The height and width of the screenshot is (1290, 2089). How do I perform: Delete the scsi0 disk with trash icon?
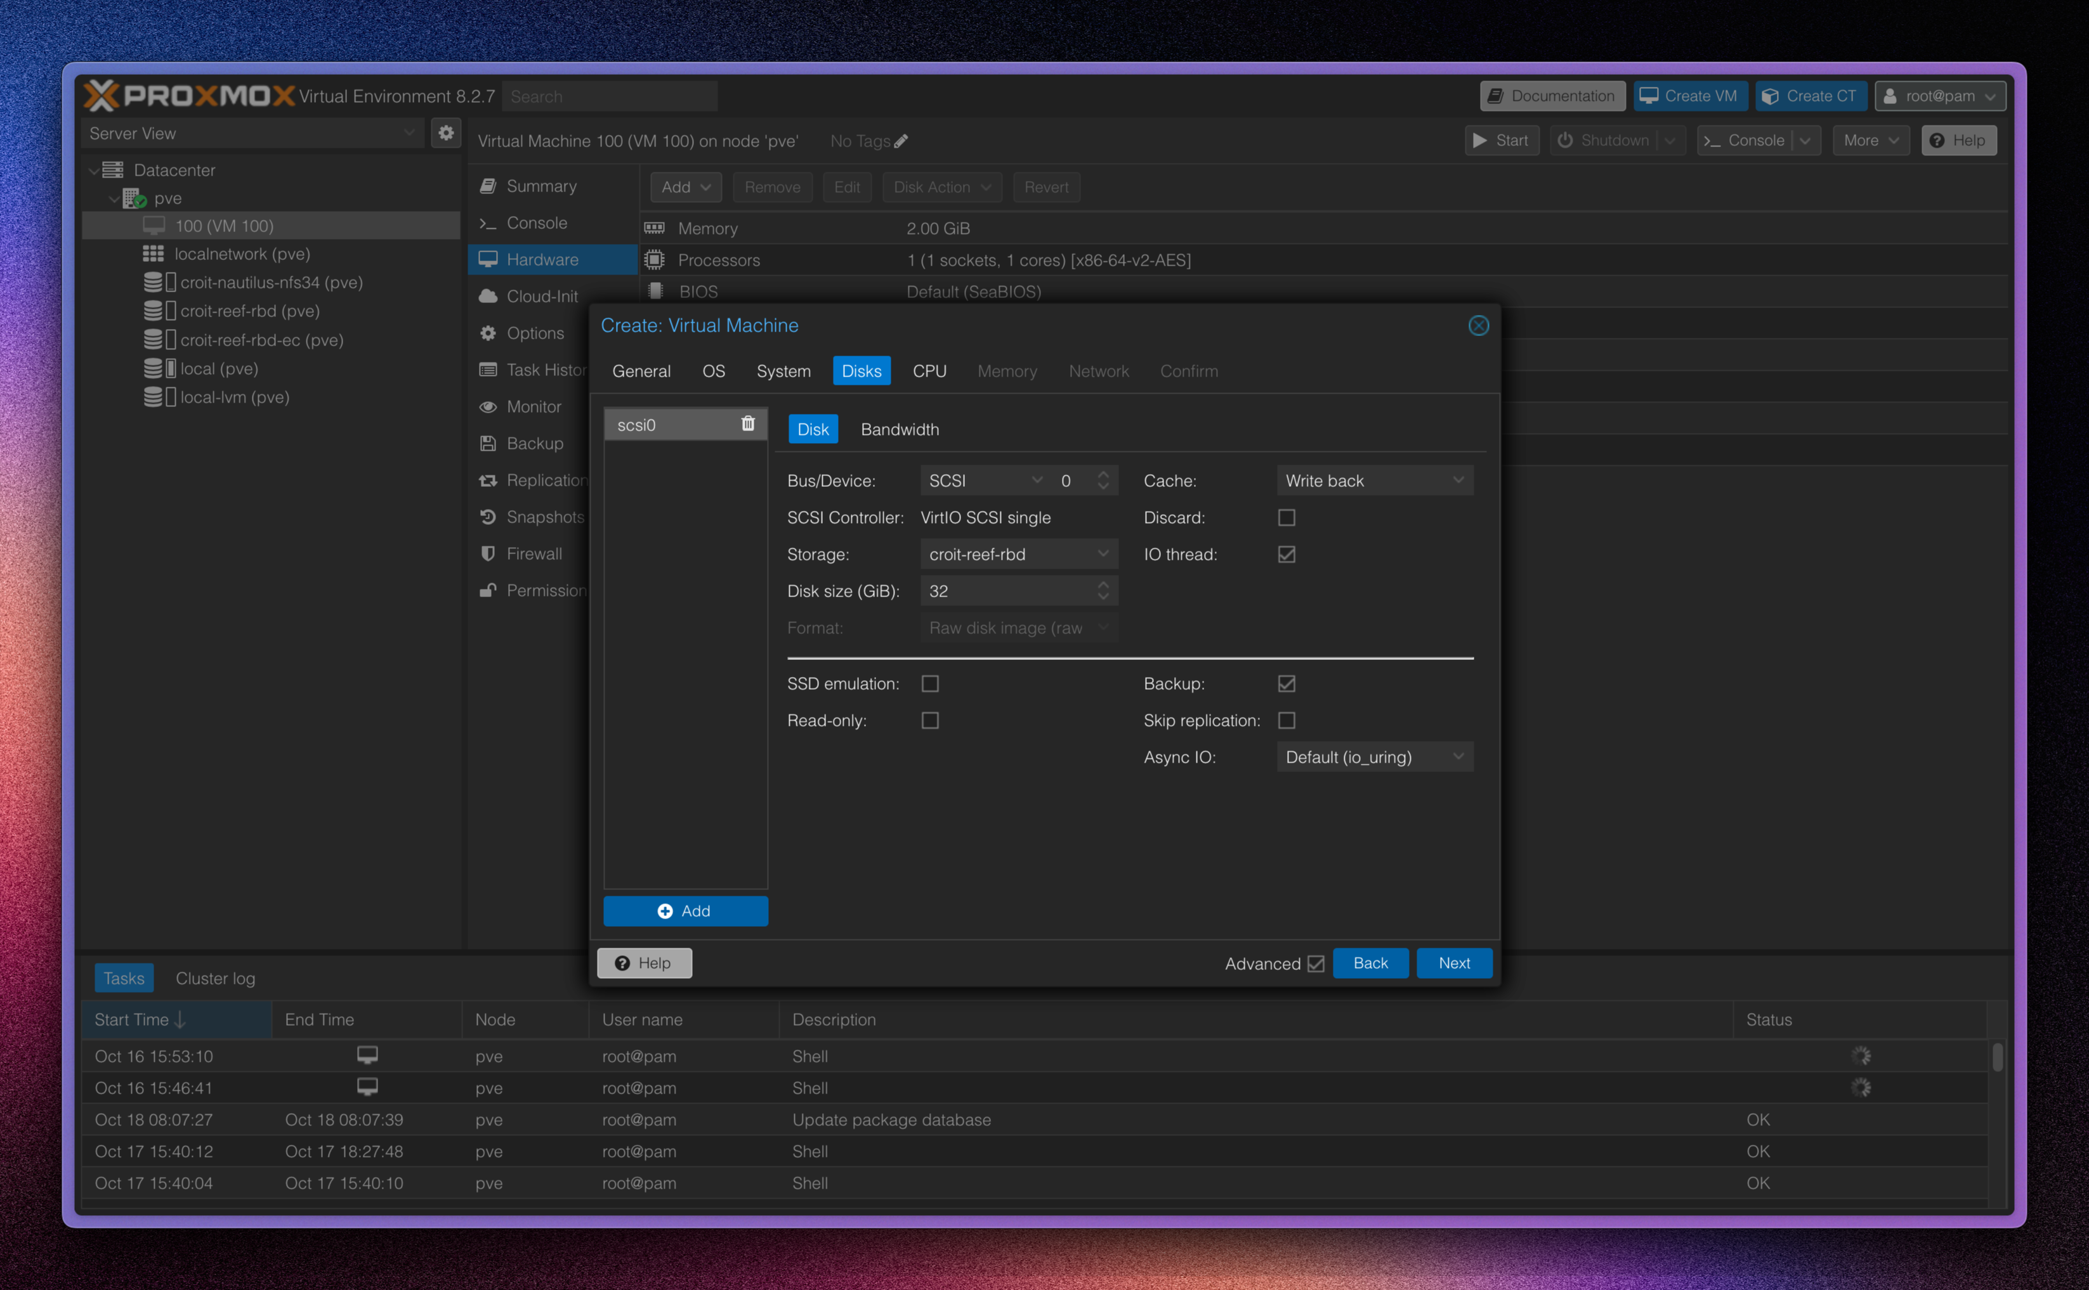point(748,423)
